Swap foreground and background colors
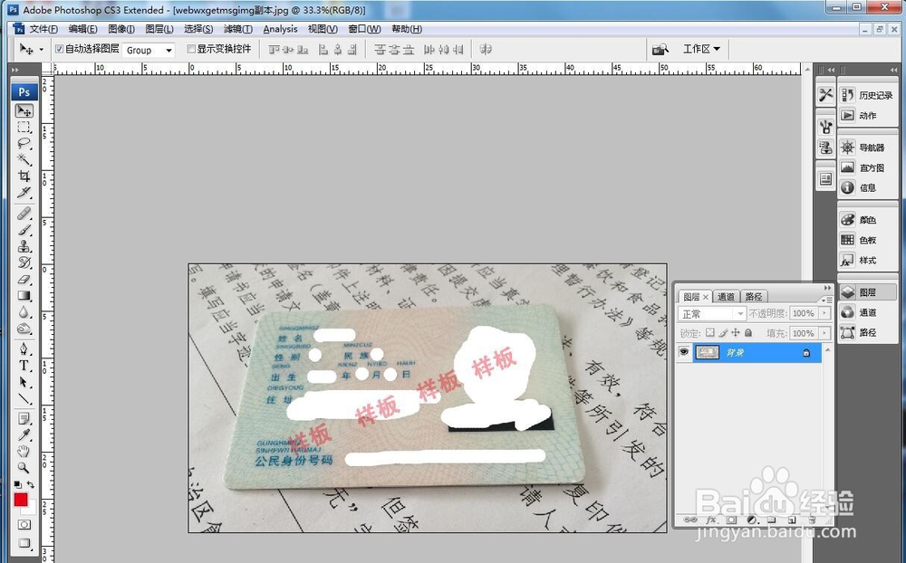906x563 pixels. 31,484
